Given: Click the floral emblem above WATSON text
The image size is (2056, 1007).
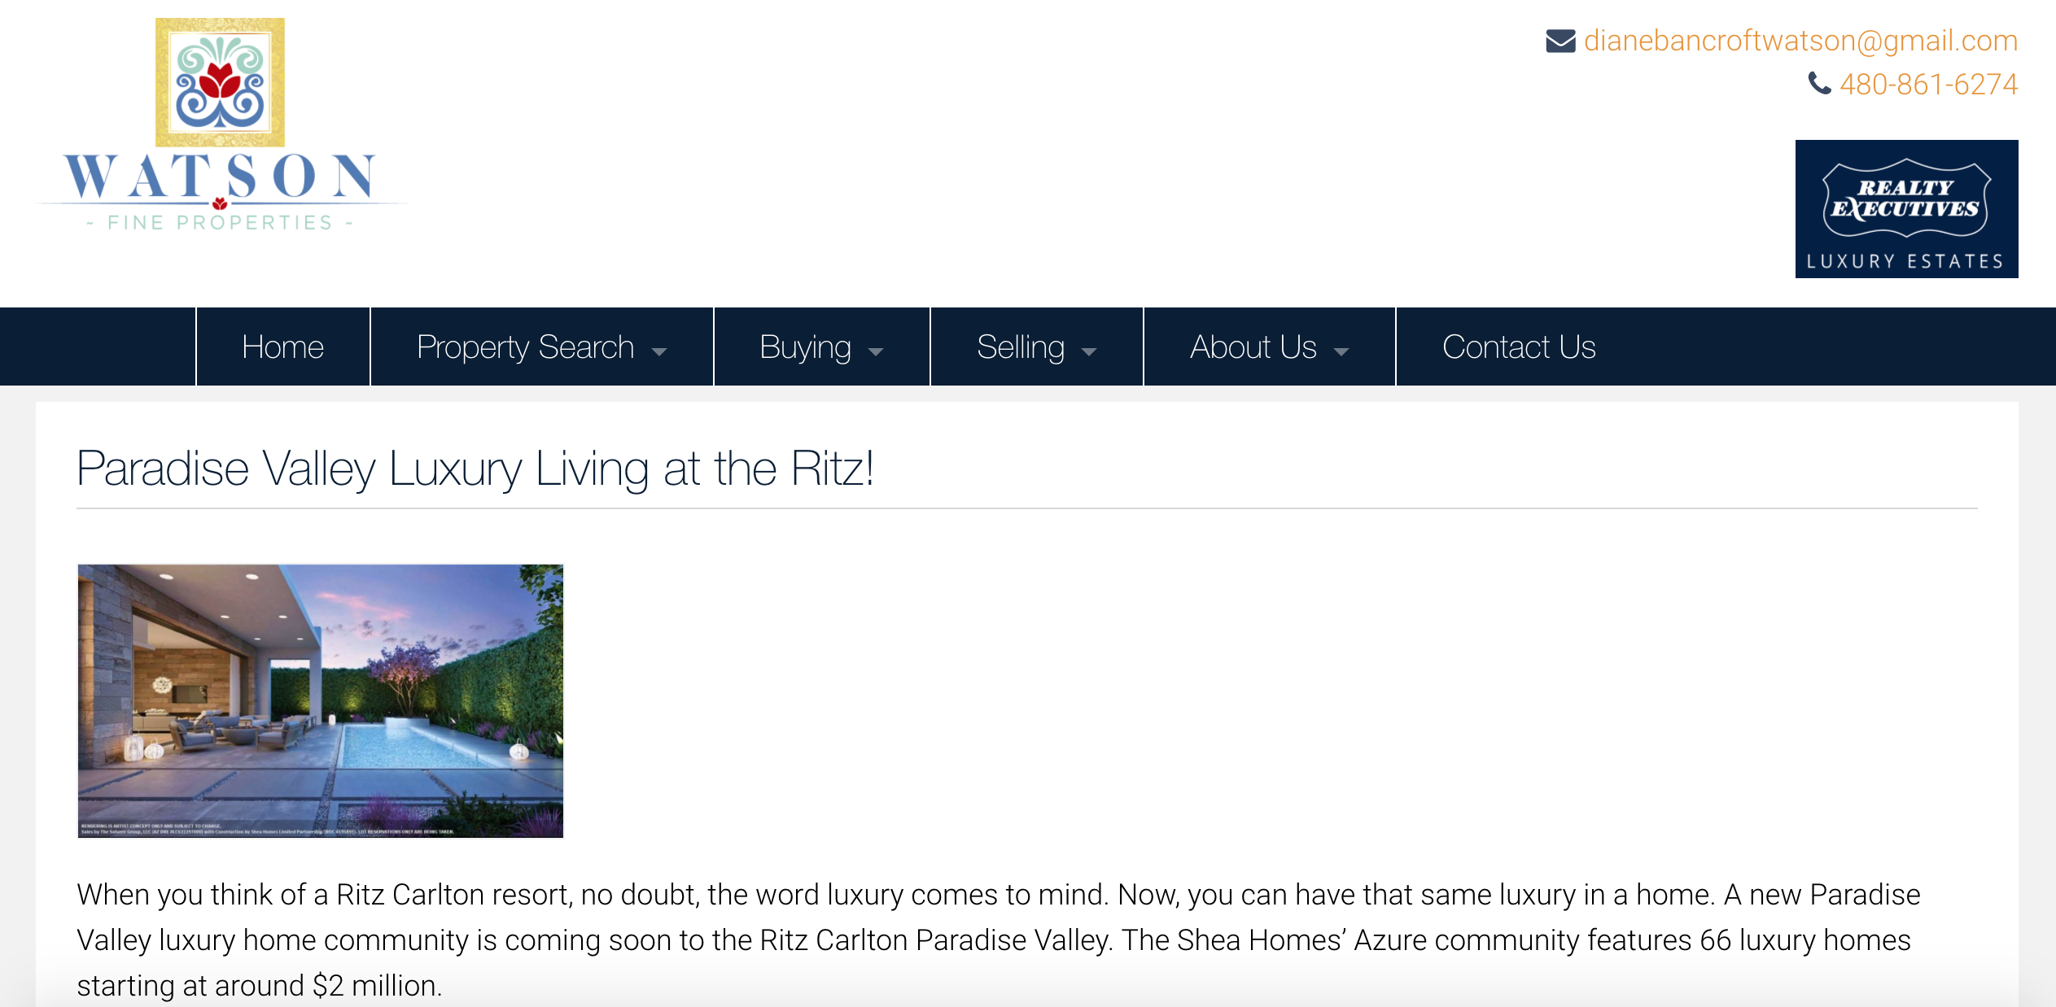Looking at the screenshot, I should pos(220,82).
